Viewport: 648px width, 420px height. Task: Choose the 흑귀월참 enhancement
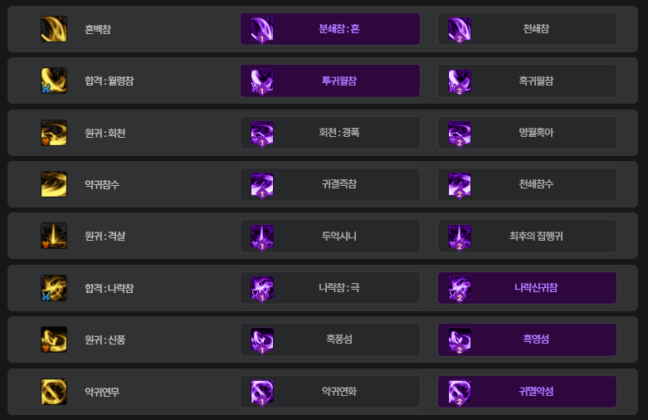point(527,81)
